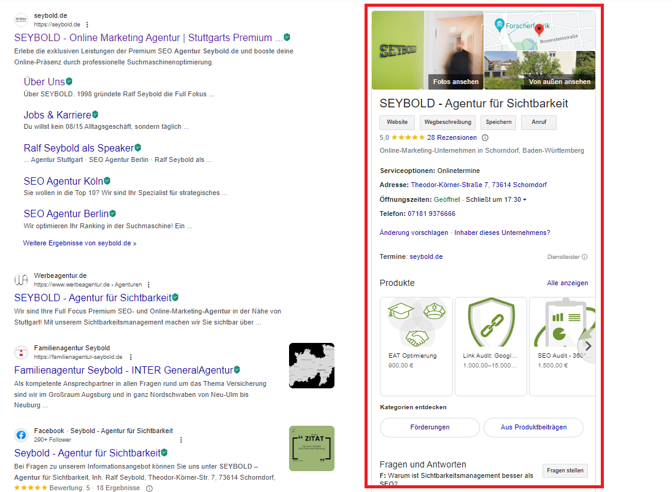
Task: Click shield badge next to Ralf Seybold als Speaker
Action: [x=137, y=147]
